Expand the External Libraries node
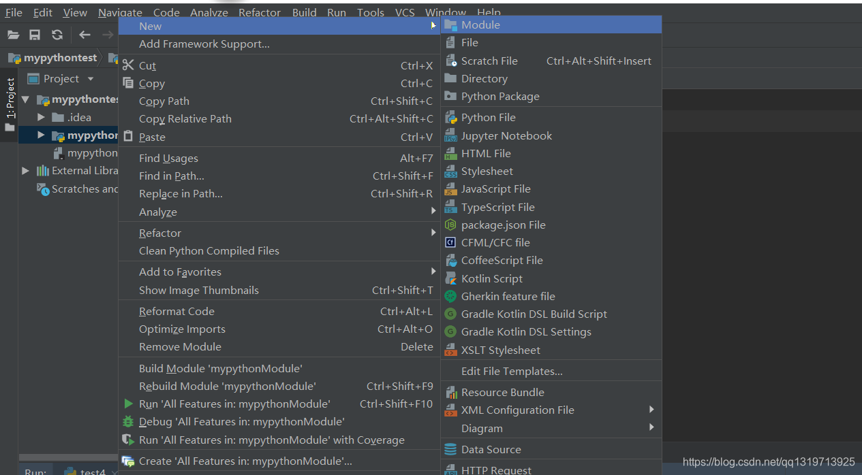 (25, 170)
